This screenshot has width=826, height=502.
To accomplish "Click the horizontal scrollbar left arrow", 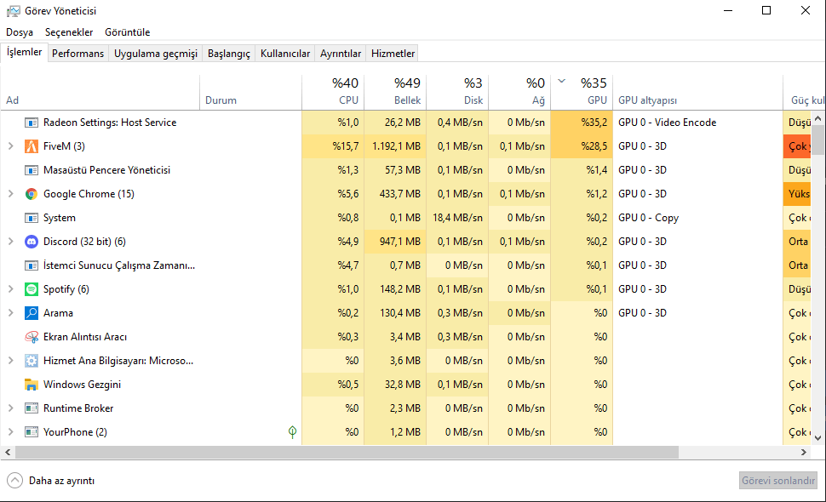I will click(8, 452).
